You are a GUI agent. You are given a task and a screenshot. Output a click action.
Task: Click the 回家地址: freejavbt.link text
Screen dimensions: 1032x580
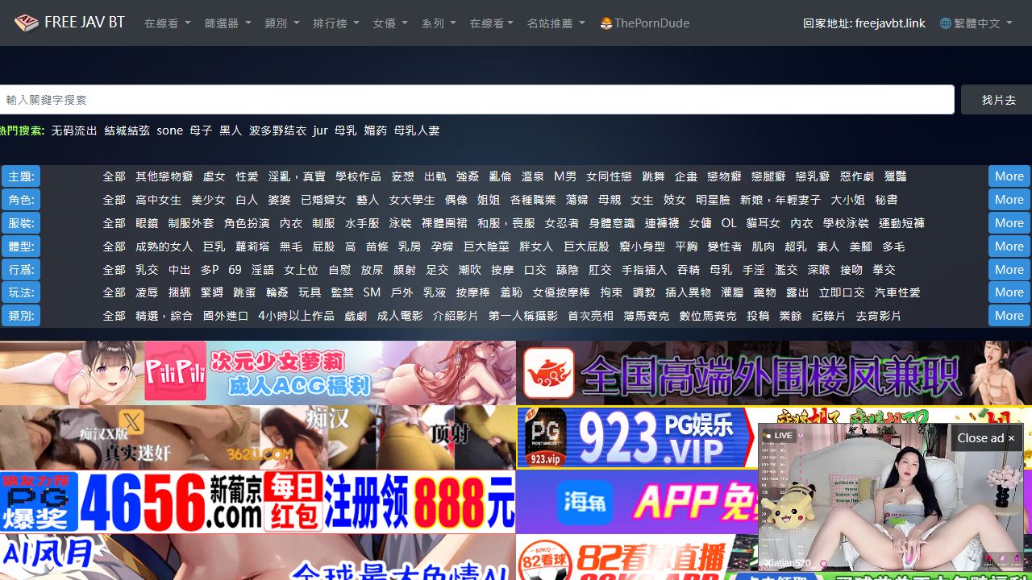click(864, 23)
